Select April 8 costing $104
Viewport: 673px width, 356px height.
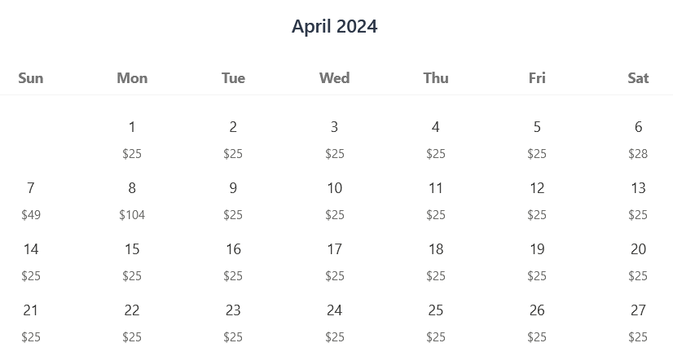(x=132, y=200)
